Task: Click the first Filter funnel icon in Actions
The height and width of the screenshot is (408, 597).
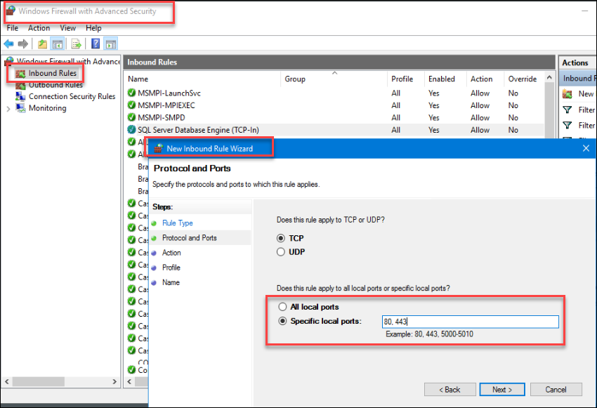Action: (568, 110)
